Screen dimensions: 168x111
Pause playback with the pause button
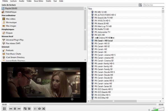4,109
